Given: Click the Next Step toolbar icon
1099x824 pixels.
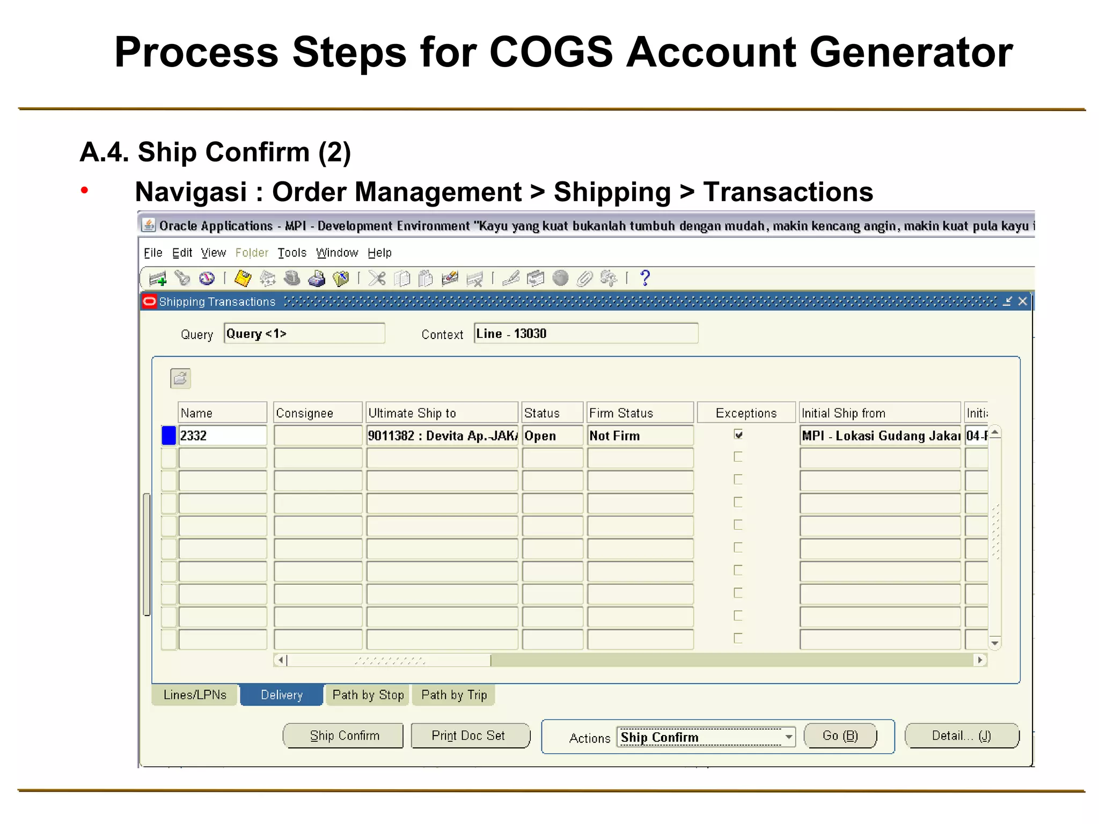Looking at the screenshot, I should 267,278.
